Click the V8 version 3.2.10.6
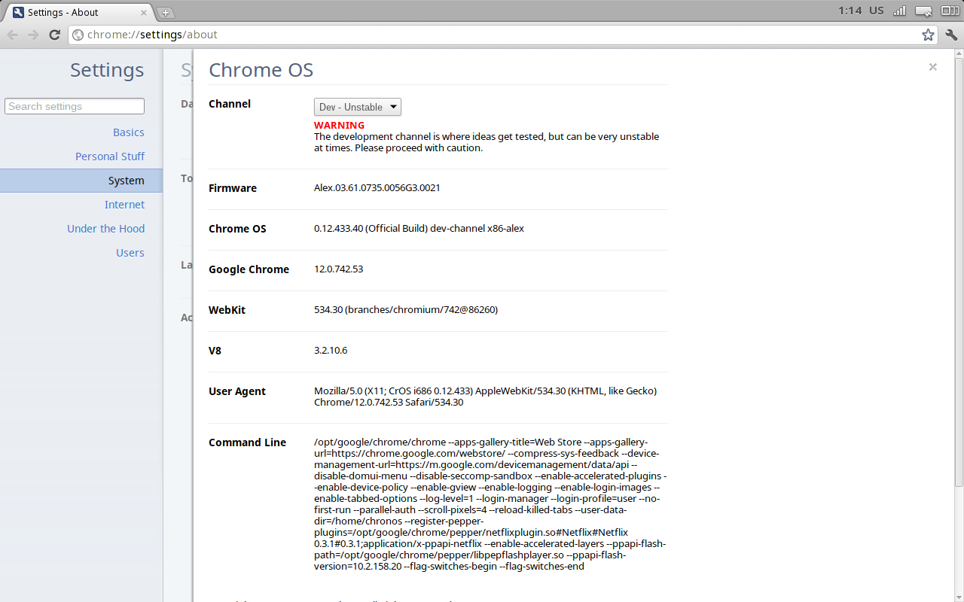Viewport: 964px width, 602px height. click(x=331, y=351)
